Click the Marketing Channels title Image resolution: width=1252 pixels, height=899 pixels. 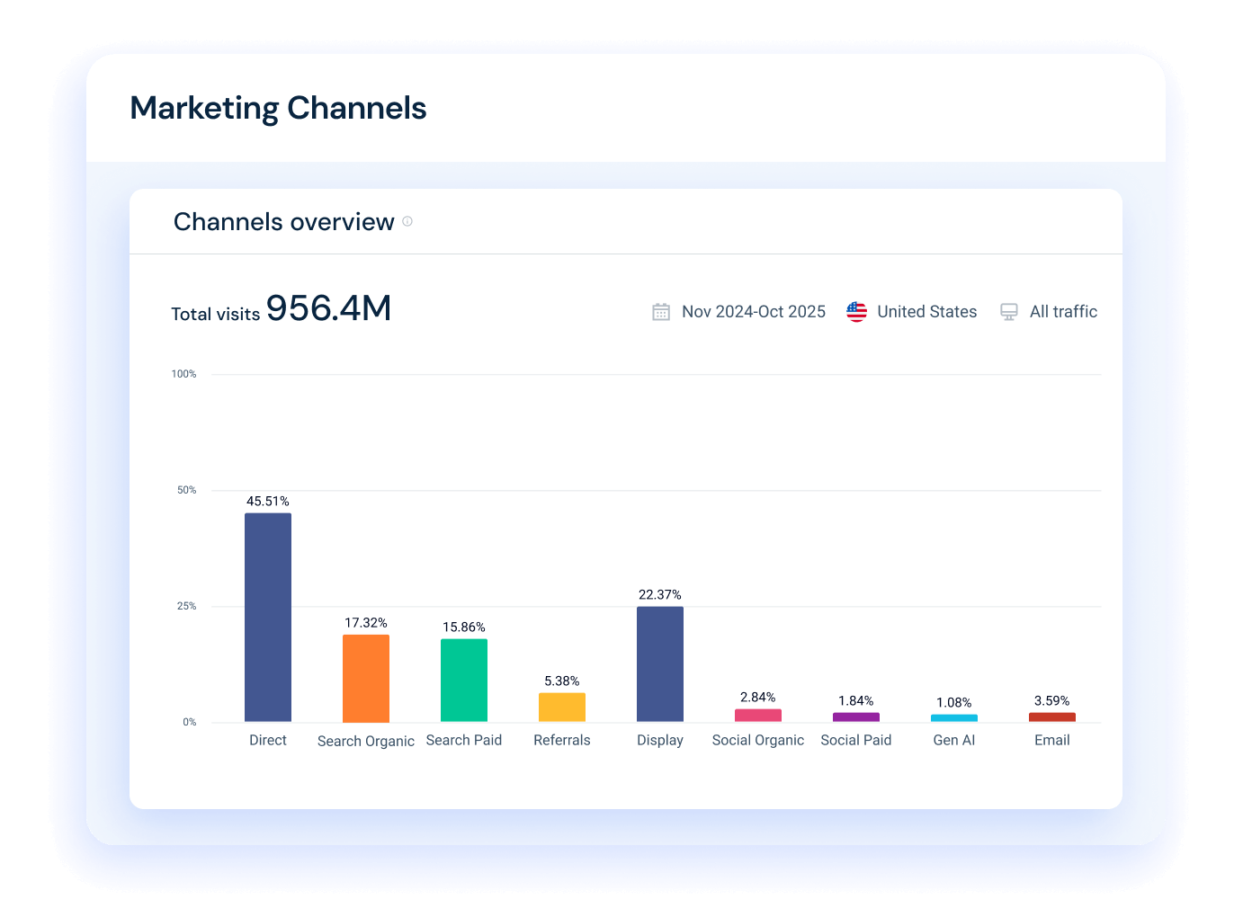tap(278, 108)
